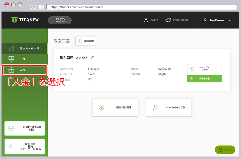Click the chat bubble contact icon
The height and width of the screenshot is (159, 241).
[x=168, y=20]
